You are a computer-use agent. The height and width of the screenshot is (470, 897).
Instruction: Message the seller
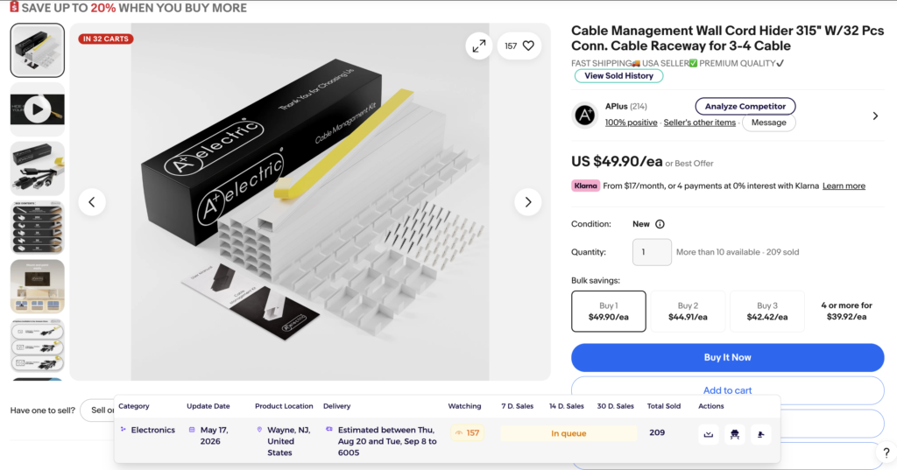(x=768, y=123)
